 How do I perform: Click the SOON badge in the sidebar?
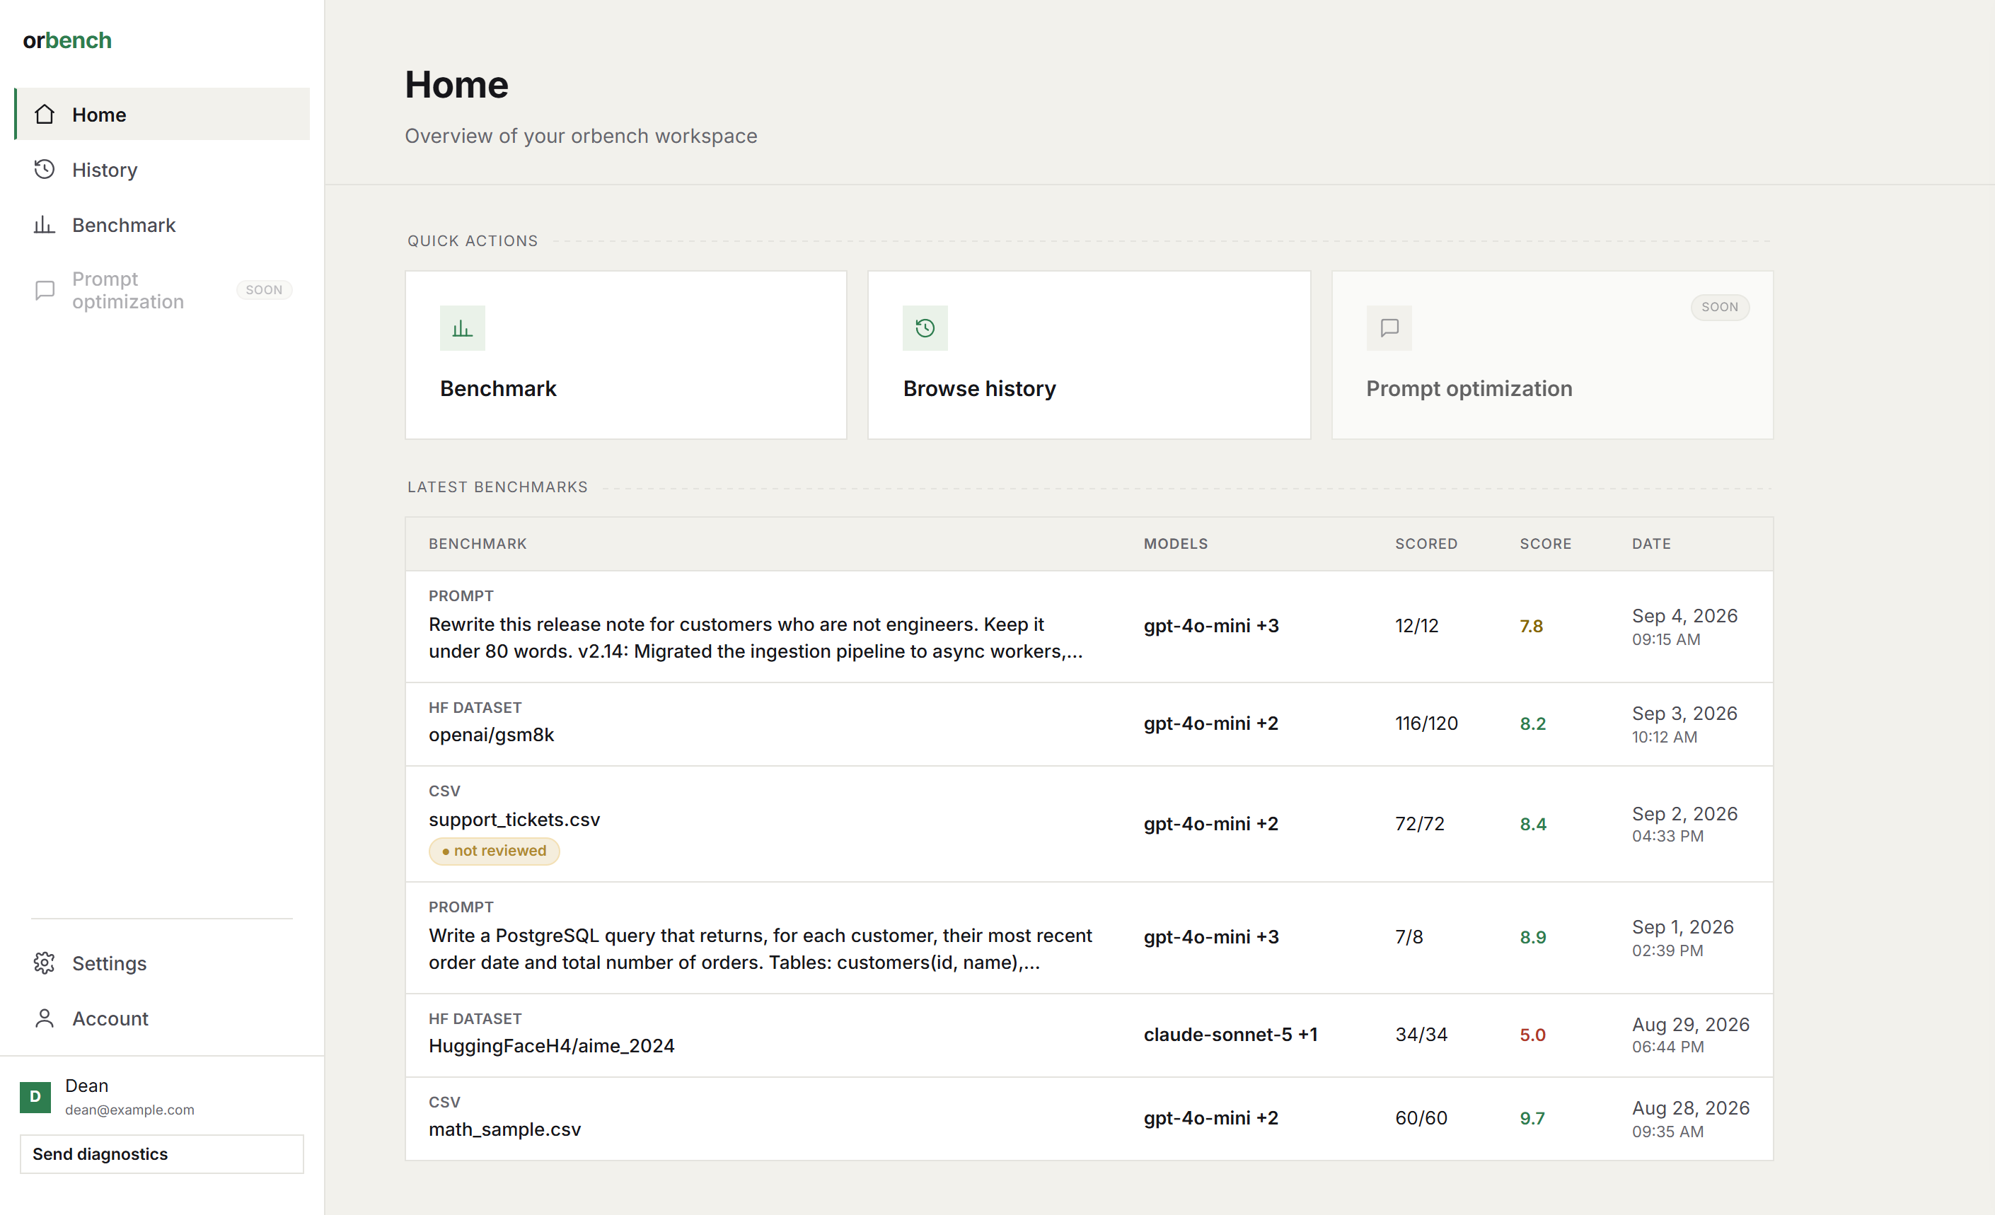point(264,290)
